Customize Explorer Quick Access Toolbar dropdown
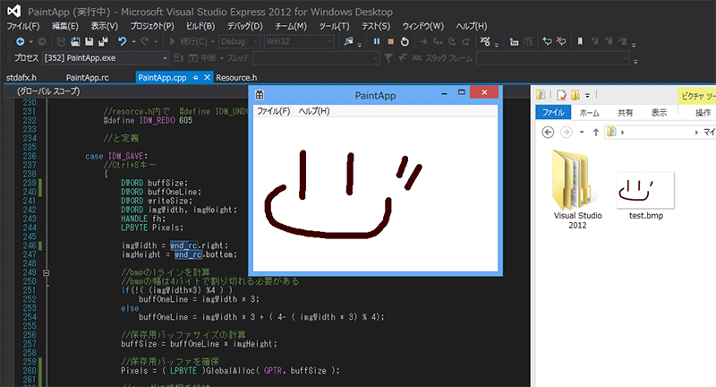 coord(588,96)
